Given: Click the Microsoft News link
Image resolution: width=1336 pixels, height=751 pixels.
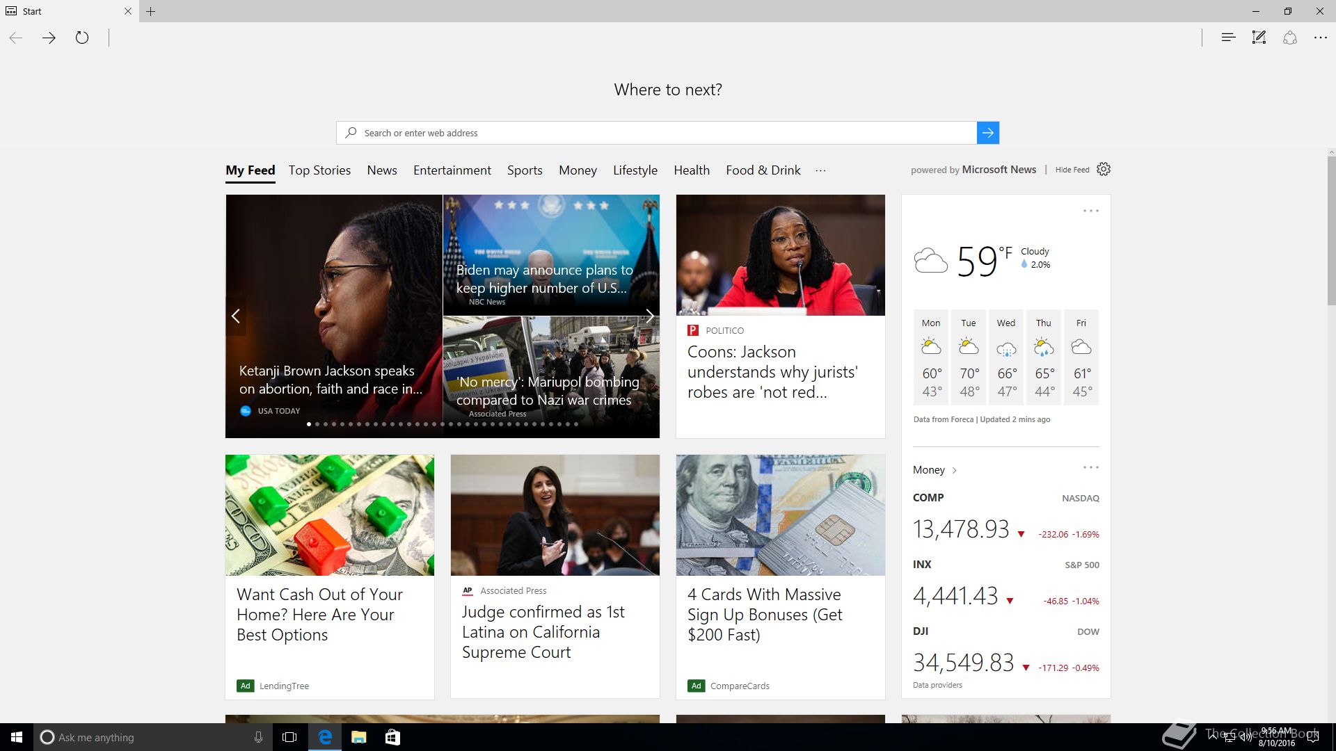Looking at the screenshot, I should 999,170.
